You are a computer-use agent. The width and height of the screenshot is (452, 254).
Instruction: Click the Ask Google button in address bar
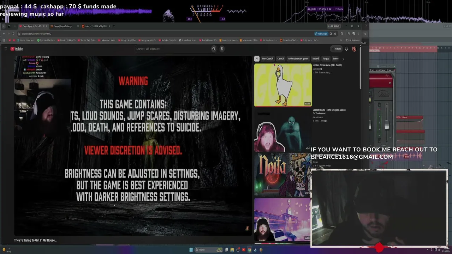[321, 34]
